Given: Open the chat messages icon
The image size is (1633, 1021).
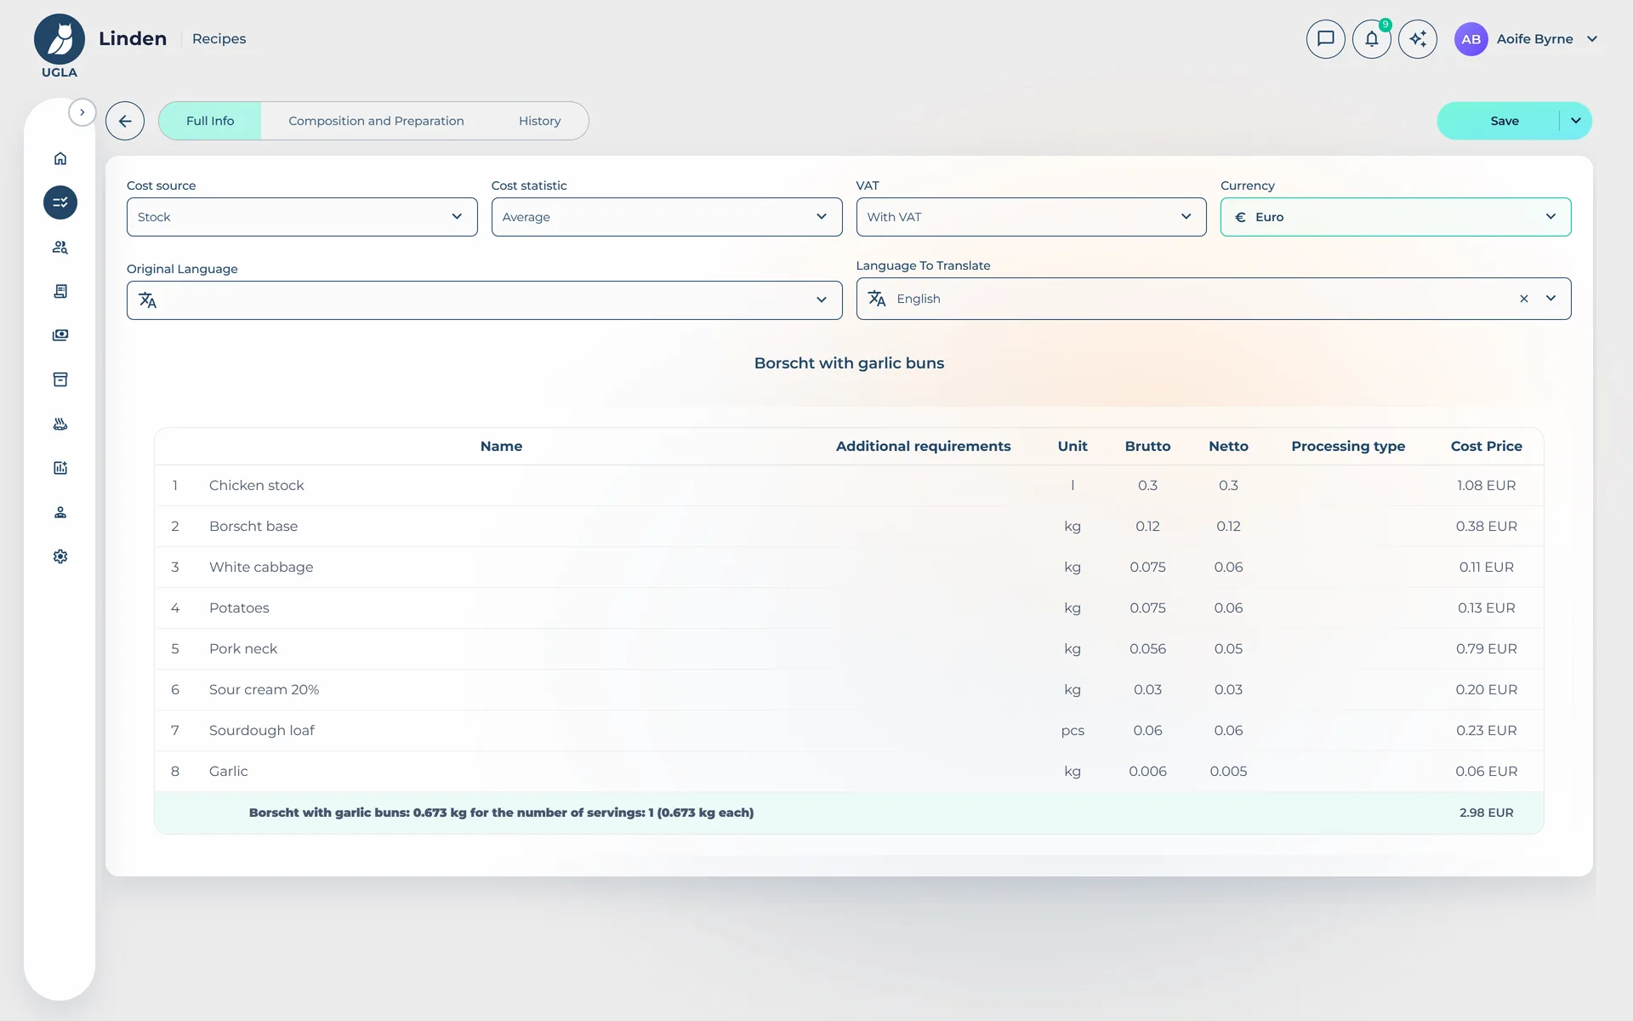Looking at the screenshot, I should [1326, 39].
